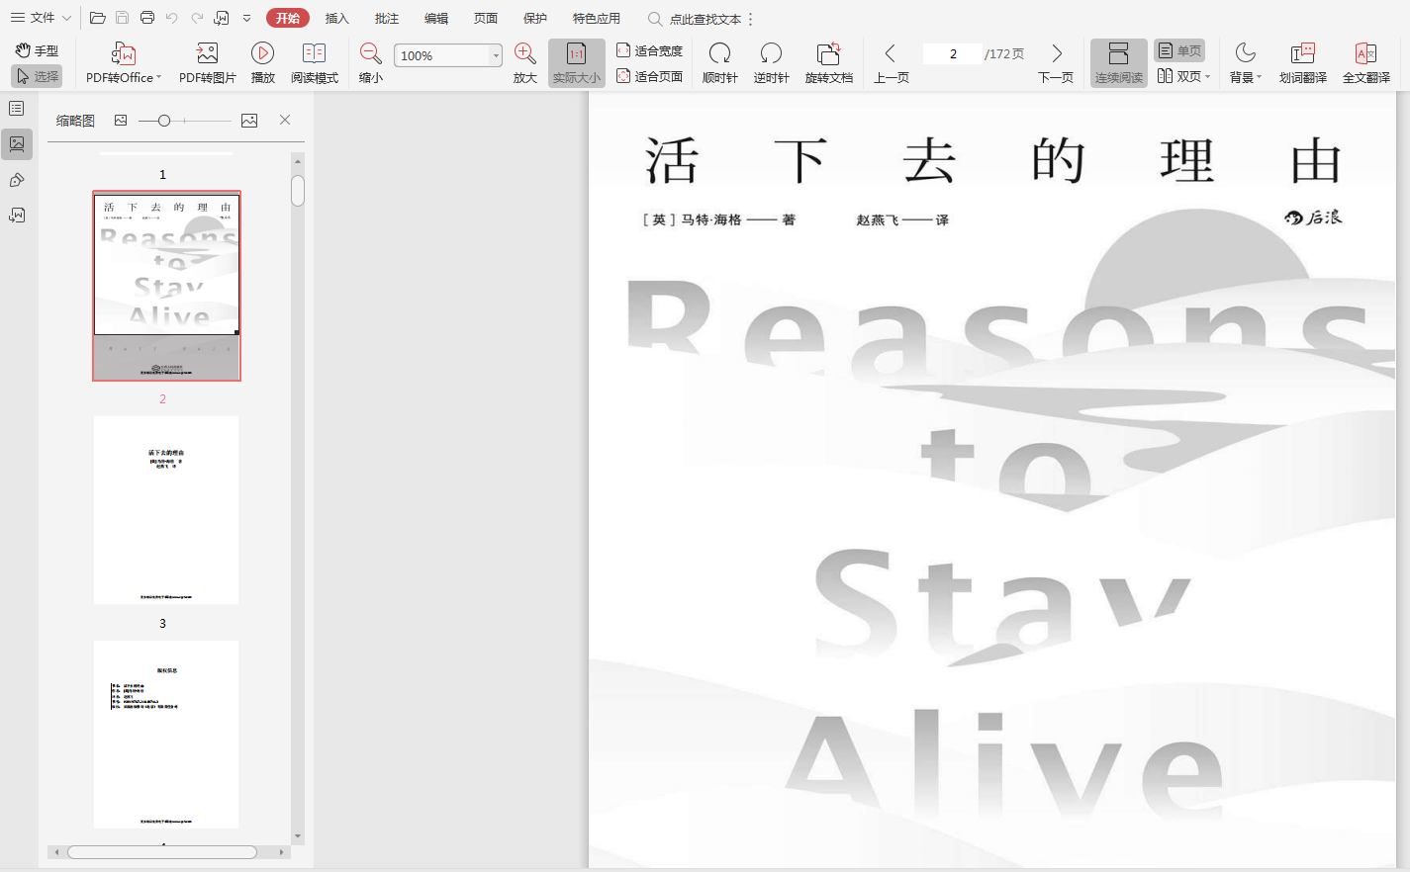
Task: Toggle 实际大小 actual size view
Action: [x=576, y=63]
